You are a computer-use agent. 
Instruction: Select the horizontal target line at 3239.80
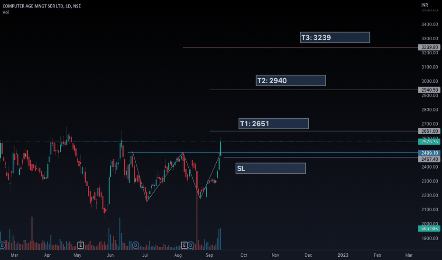click(x=300, y=47)
